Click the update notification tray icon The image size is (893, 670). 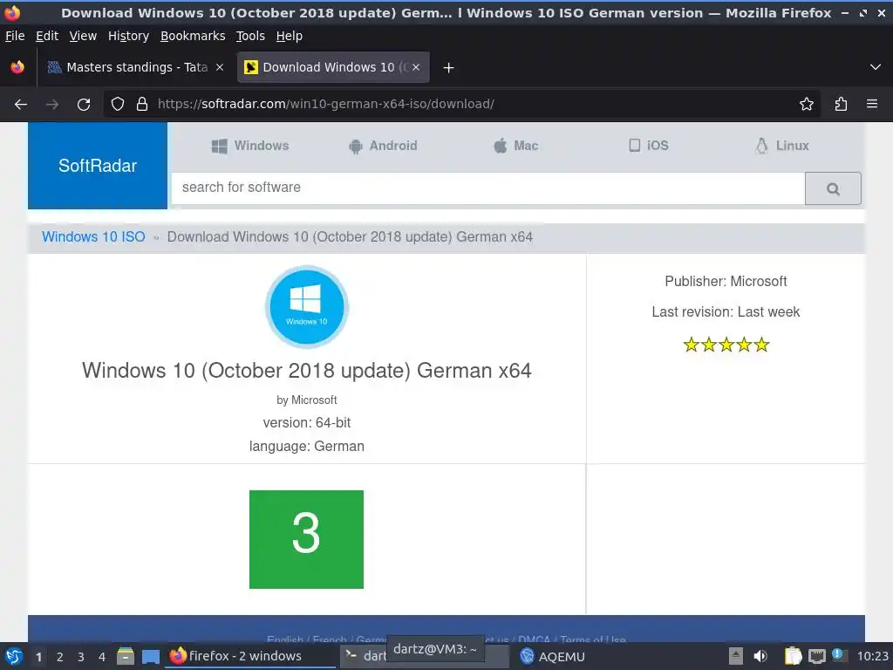point(838,654)
